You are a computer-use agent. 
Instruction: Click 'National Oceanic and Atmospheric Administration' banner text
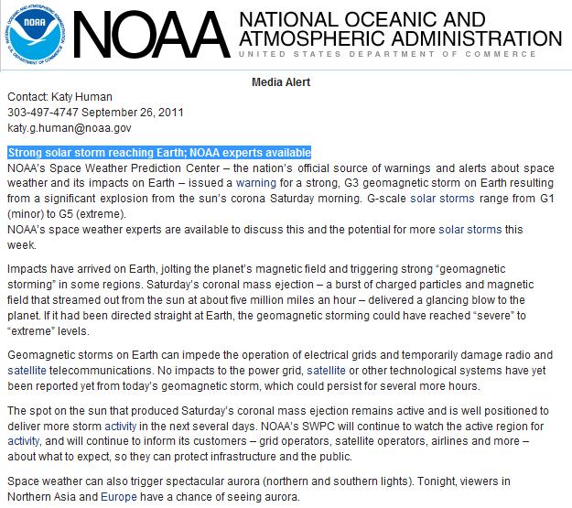400,29
